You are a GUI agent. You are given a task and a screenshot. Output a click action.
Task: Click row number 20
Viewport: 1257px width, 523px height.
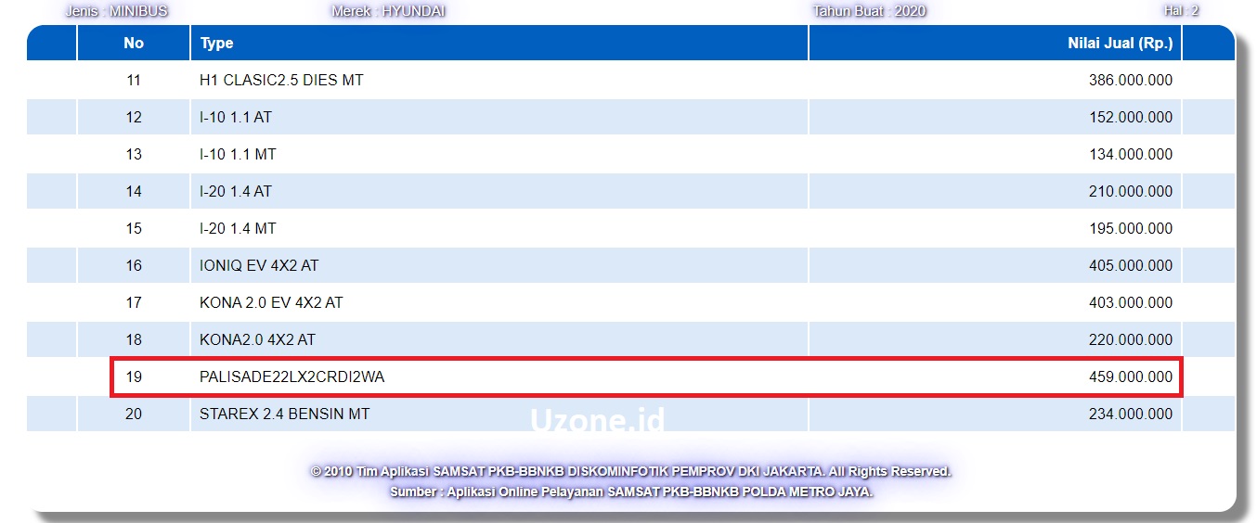[x=134, y=415]
